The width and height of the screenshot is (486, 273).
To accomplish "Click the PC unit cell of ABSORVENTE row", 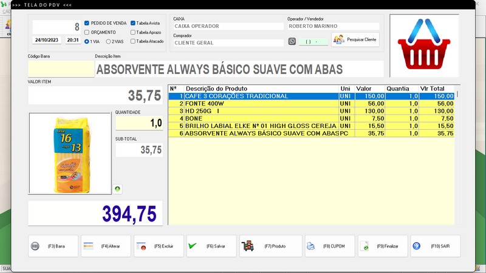I will click(x=346, y=133).
